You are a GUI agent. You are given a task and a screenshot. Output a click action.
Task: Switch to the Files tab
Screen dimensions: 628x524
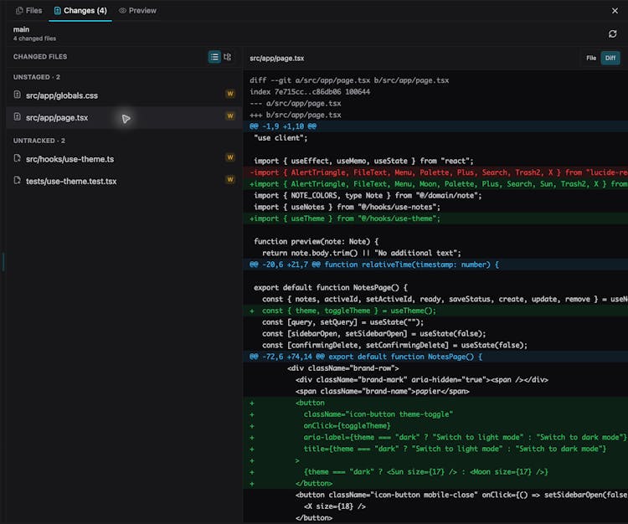click(x=28, y=10)
